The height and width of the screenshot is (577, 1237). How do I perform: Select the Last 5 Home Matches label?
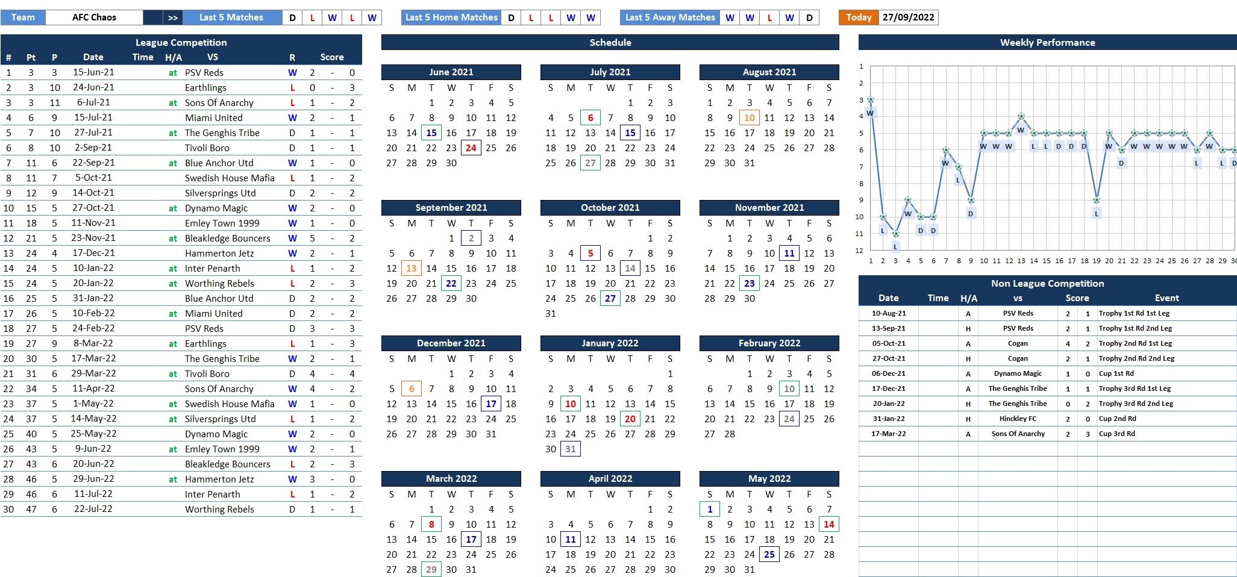click(x=451, y=17)
